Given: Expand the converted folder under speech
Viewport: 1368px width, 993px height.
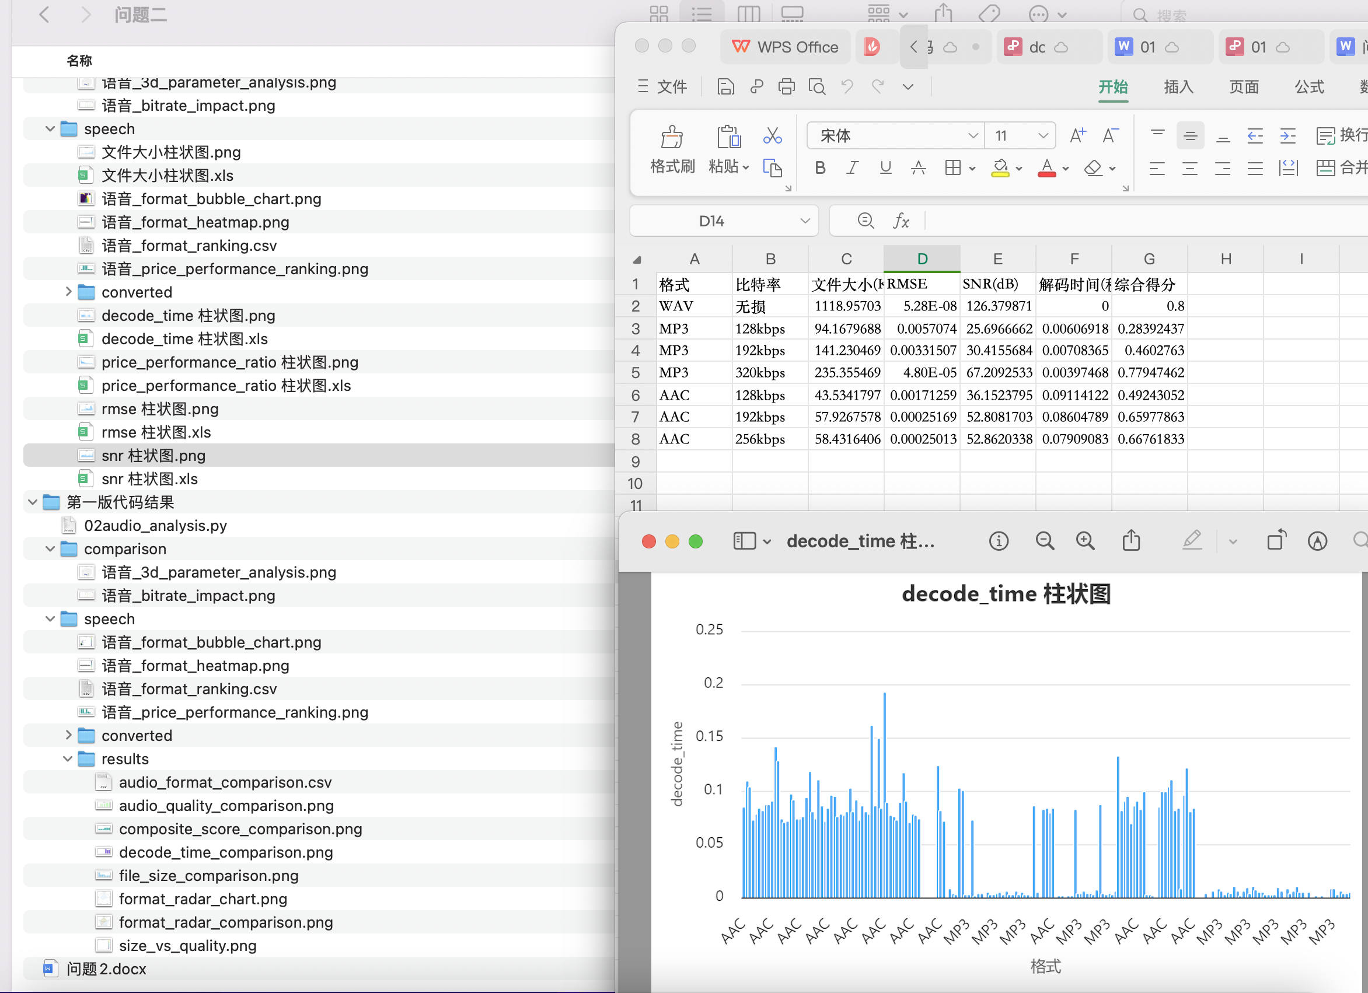Looking at the screenshot, I should [x=68, y=292].
